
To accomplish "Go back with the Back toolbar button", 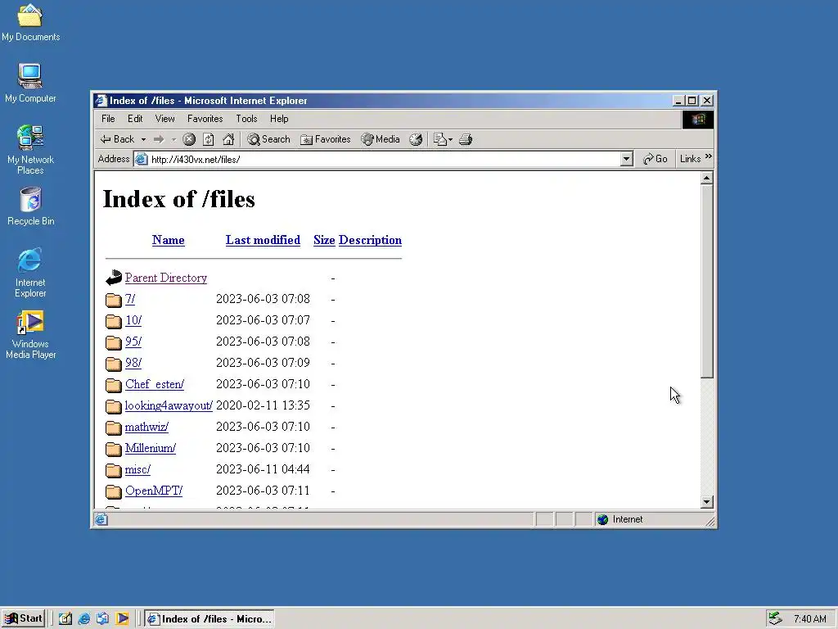I will click(118, 139).
